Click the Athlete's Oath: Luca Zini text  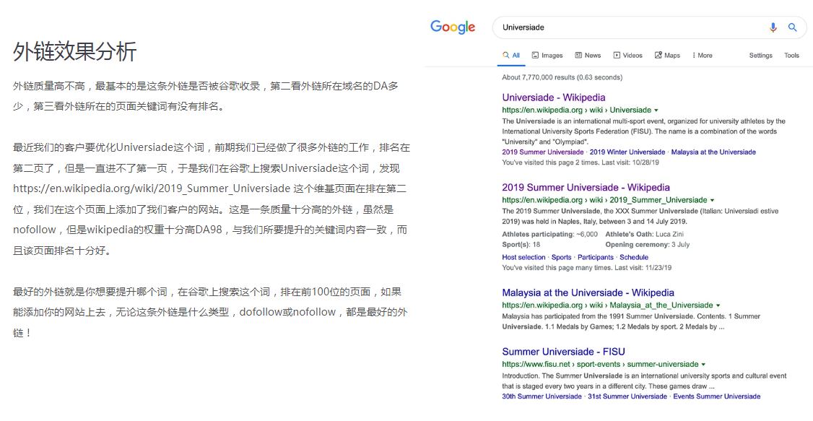[645, 235]
